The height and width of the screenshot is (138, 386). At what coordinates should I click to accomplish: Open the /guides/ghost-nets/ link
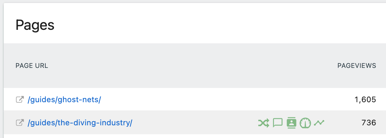[64, 100]
